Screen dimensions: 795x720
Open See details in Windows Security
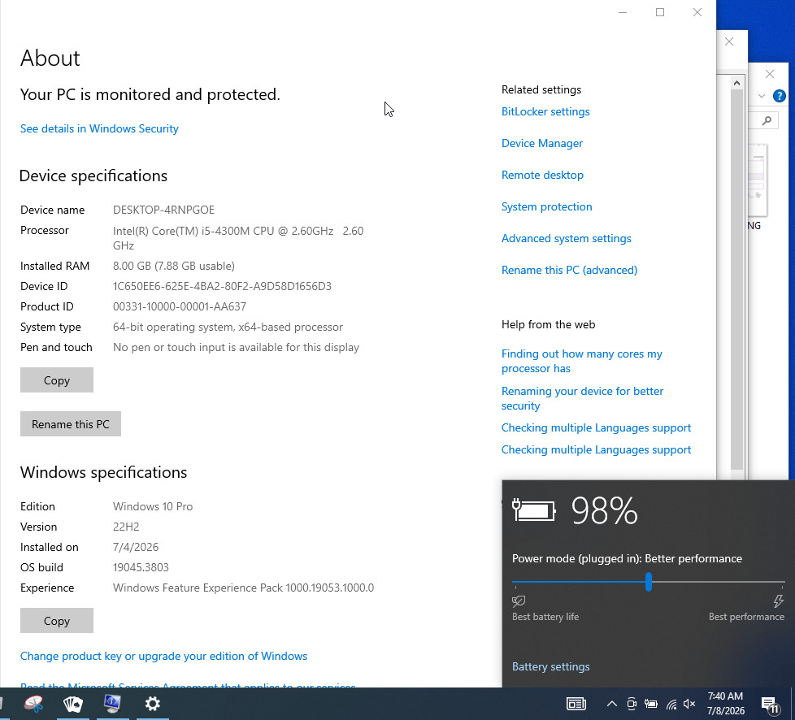(x=99, y=128)
